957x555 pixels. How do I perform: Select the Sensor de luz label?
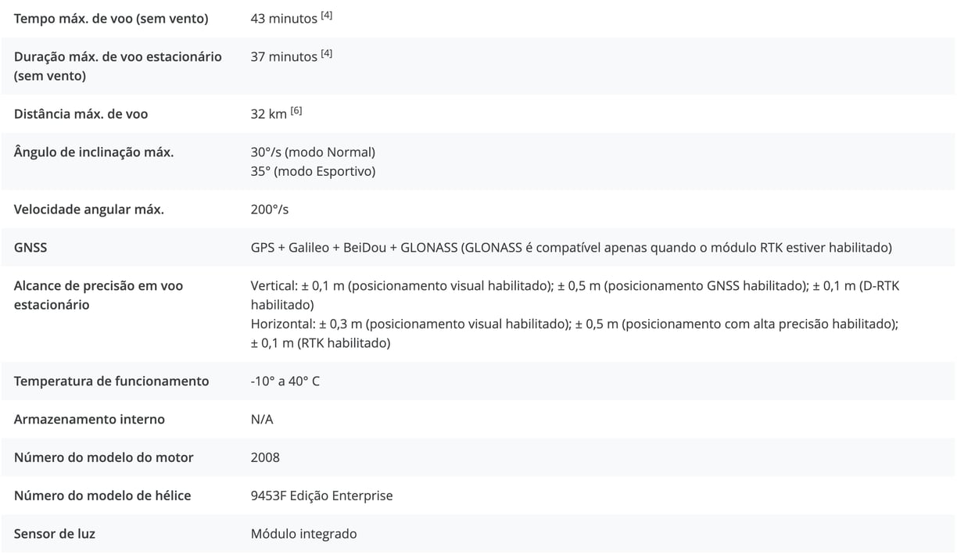[x=55, y=535]
